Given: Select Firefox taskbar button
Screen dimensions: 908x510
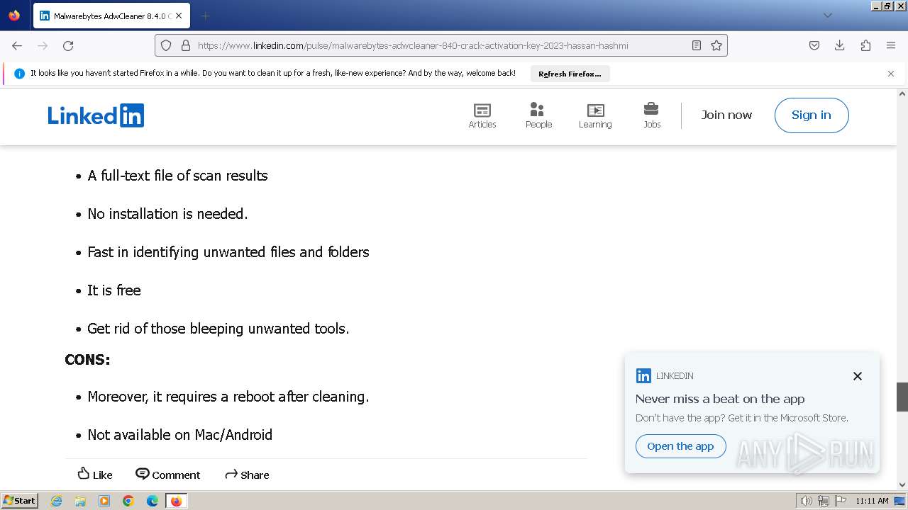Looking at the screenshot, I should [176, 501].
